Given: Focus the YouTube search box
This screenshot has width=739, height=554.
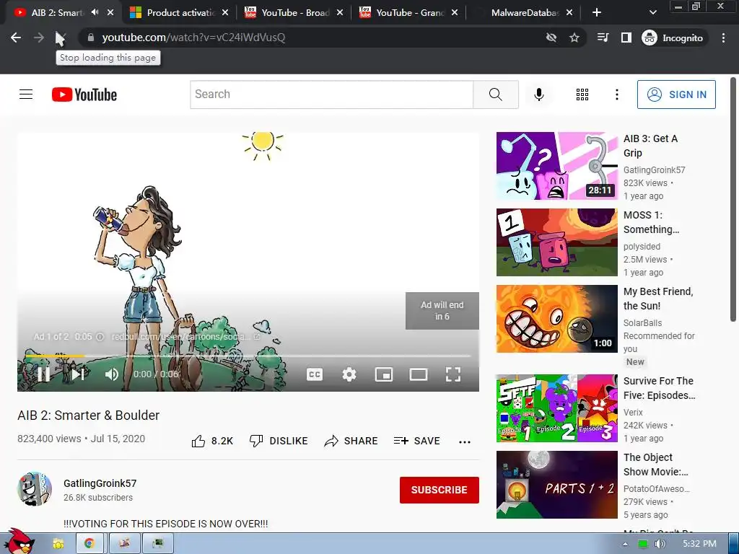Looking at the screenshot, I should [332, 94].
